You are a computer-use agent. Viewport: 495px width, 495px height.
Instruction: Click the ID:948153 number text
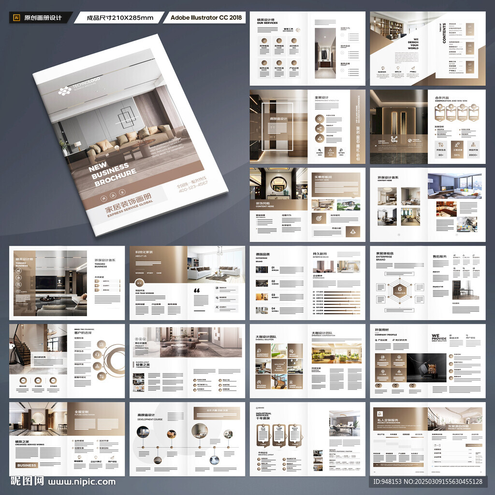pyautogui.click(x=387, y=481)
